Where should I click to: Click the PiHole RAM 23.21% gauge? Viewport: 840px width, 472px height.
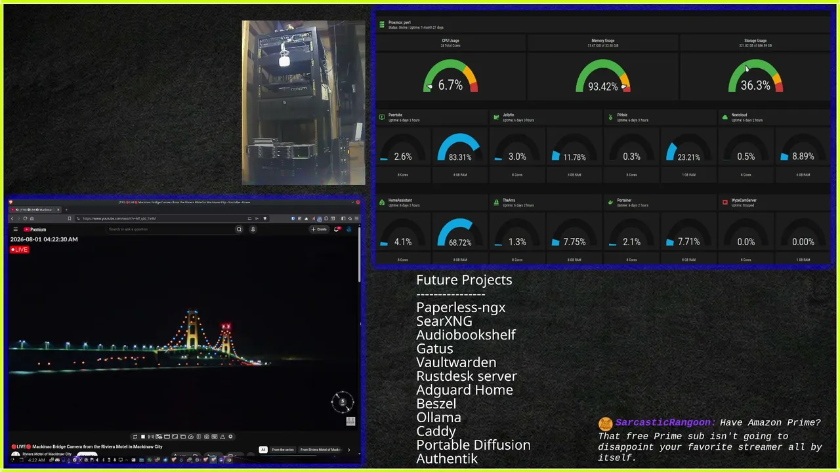(x=688, y=148)
